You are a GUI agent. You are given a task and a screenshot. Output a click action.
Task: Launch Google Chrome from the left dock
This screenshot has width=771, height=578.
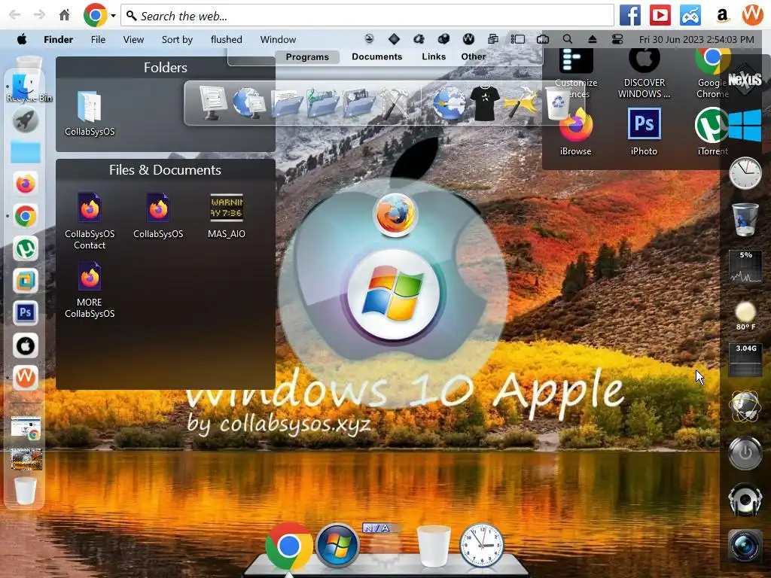25,216
